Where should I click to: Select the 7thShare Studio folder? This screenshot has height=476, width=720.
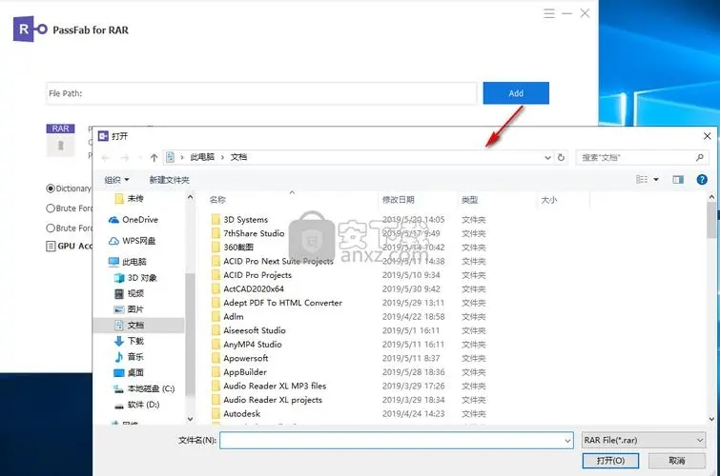tap(248, 233)
